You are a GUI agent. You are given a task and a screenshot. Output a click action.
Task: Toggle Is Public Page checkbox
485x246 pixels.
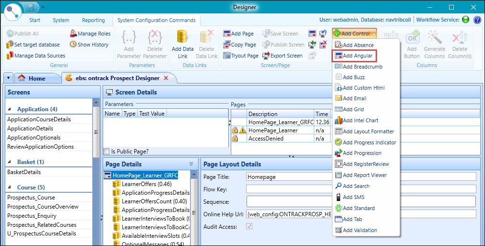coord(106,151)
